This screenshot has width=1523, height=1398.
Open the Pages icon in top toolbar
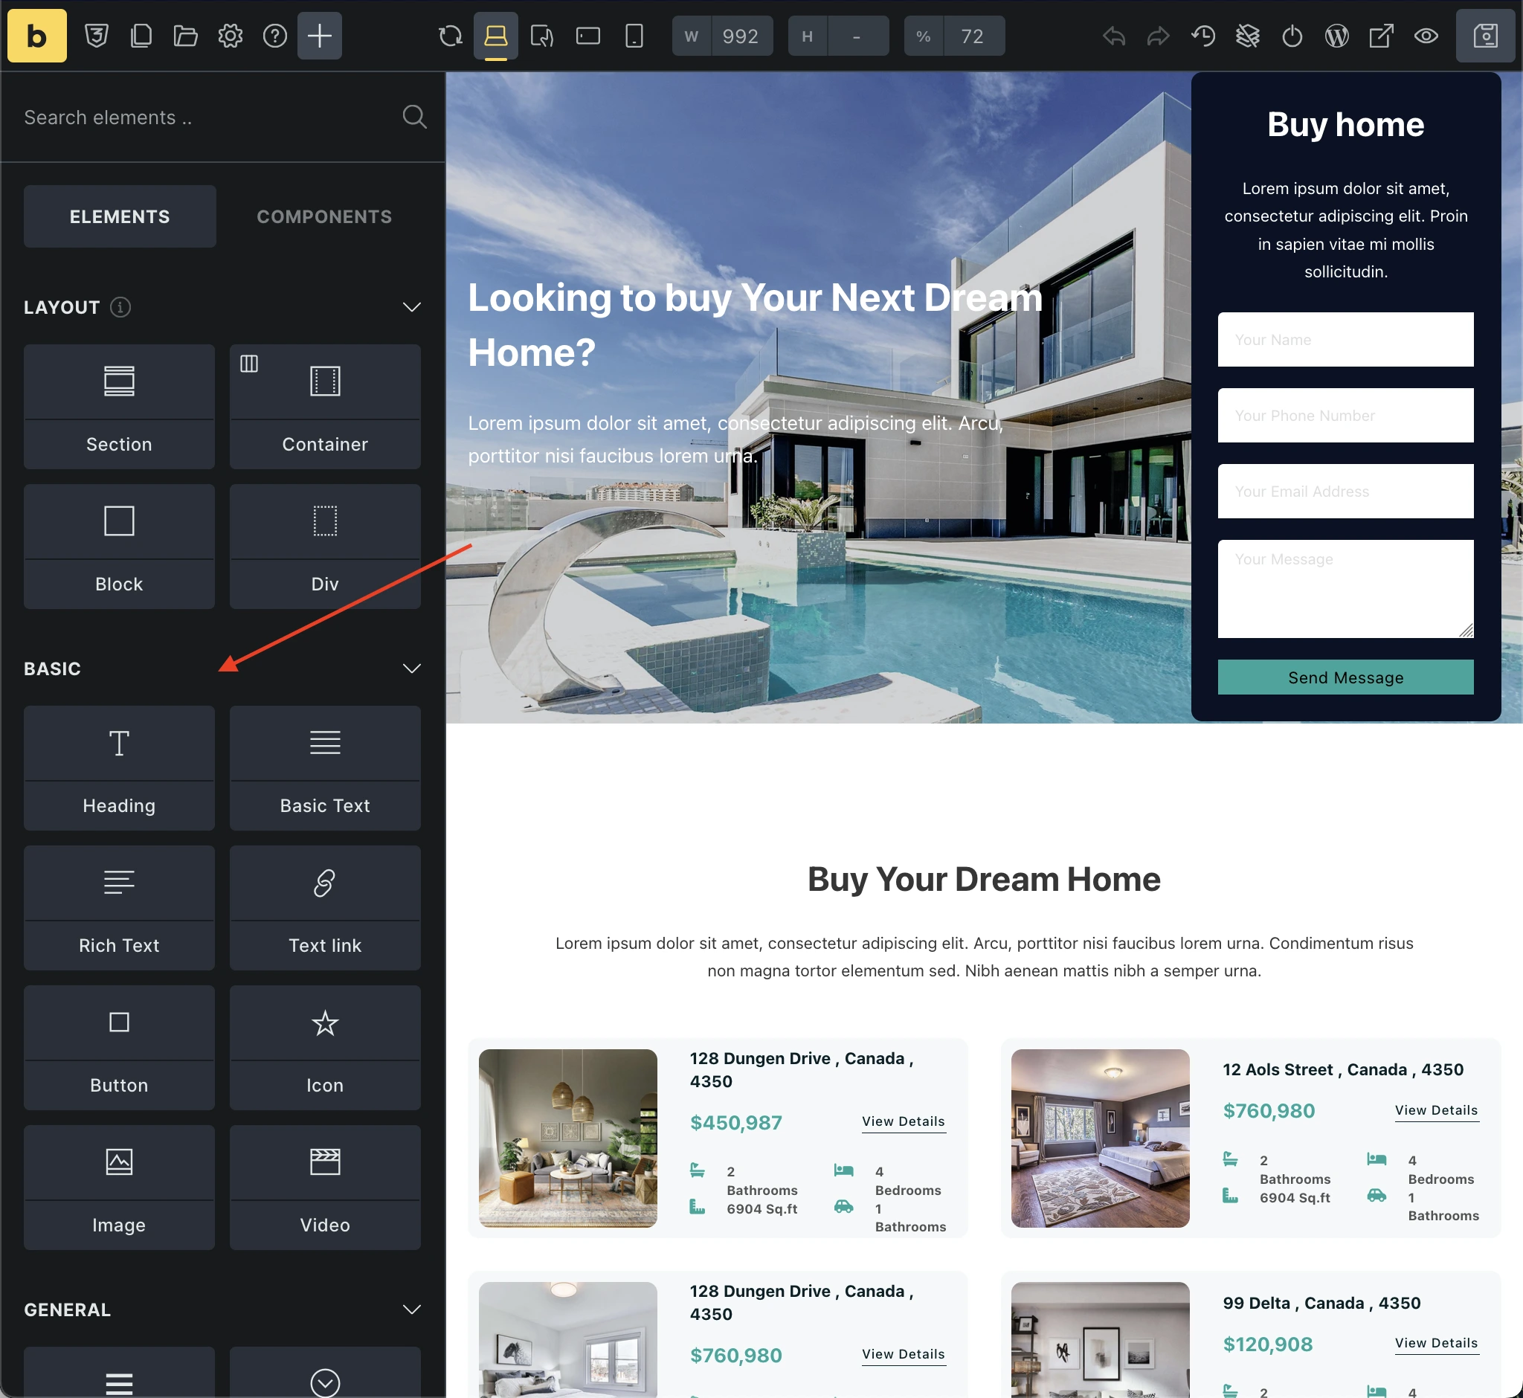[x=141, y=36]
